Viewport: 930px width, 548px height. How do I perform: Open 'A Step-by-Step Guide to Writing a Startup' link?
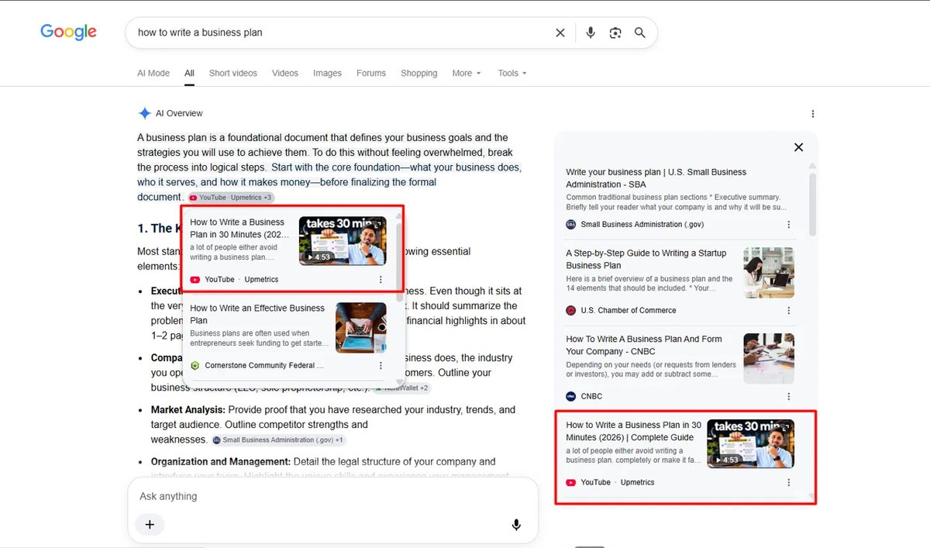pos(646,259)
